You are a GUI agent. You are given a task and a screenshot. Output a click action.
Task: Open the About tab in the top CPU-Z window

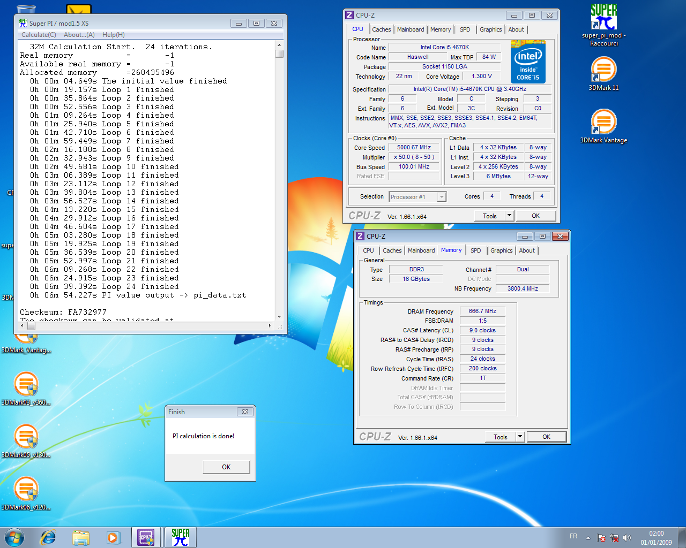517,29
